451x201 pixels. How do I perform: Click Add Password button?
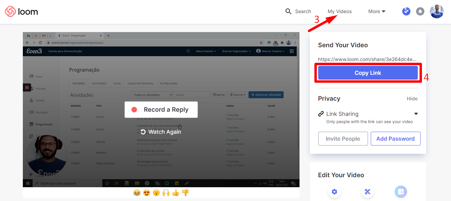395,139
